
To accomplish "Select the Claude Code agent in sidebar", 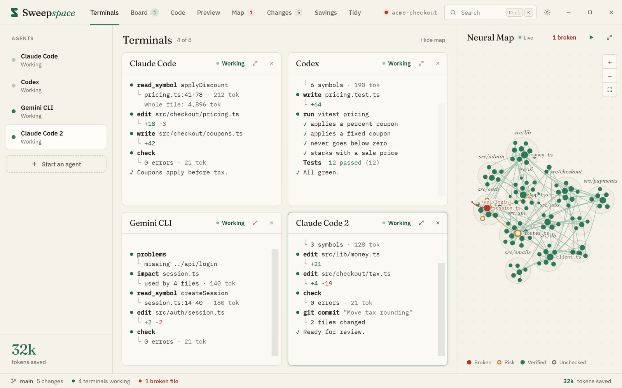I will 56,60.
